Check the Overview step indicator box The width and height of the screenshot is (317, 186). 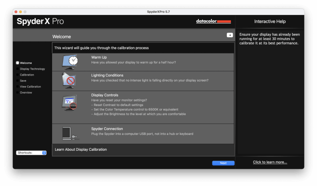click(x=18, y=92)
